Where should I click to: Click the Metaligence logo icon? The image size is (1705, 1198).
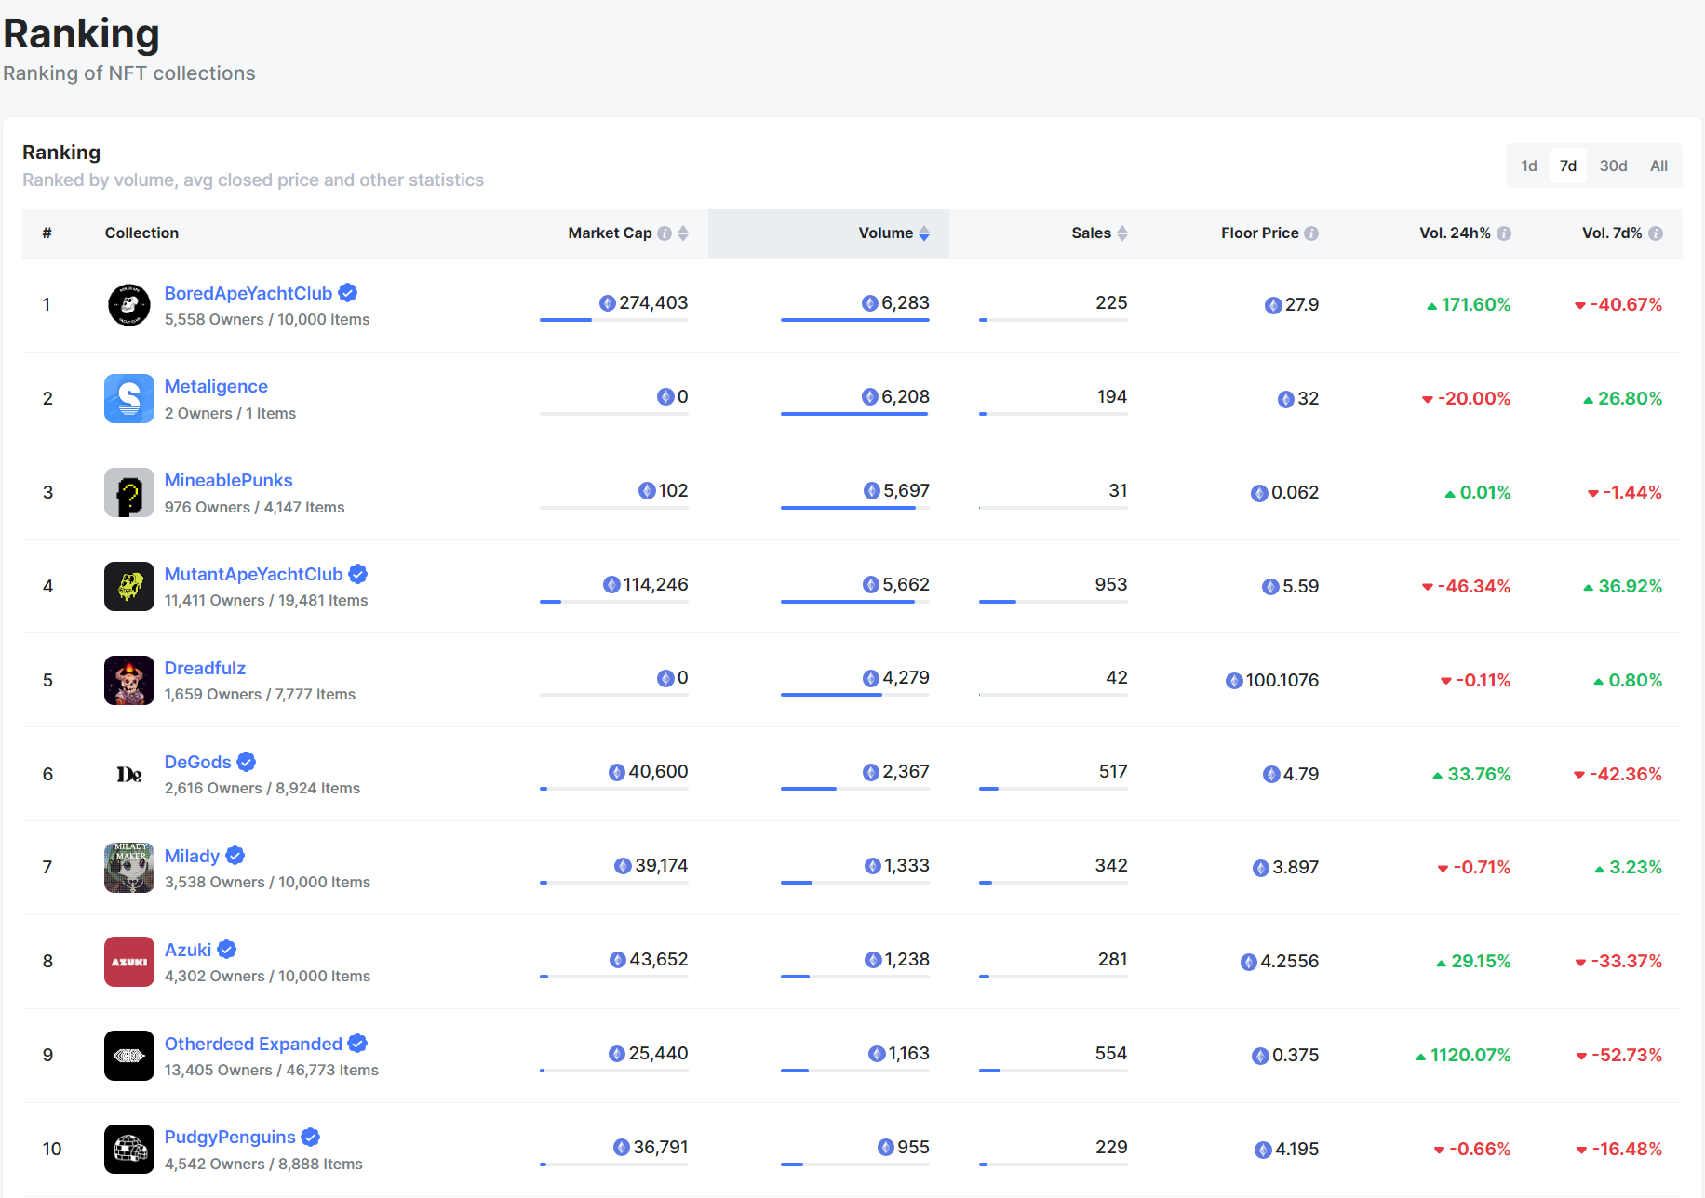[x=128, y=399]
